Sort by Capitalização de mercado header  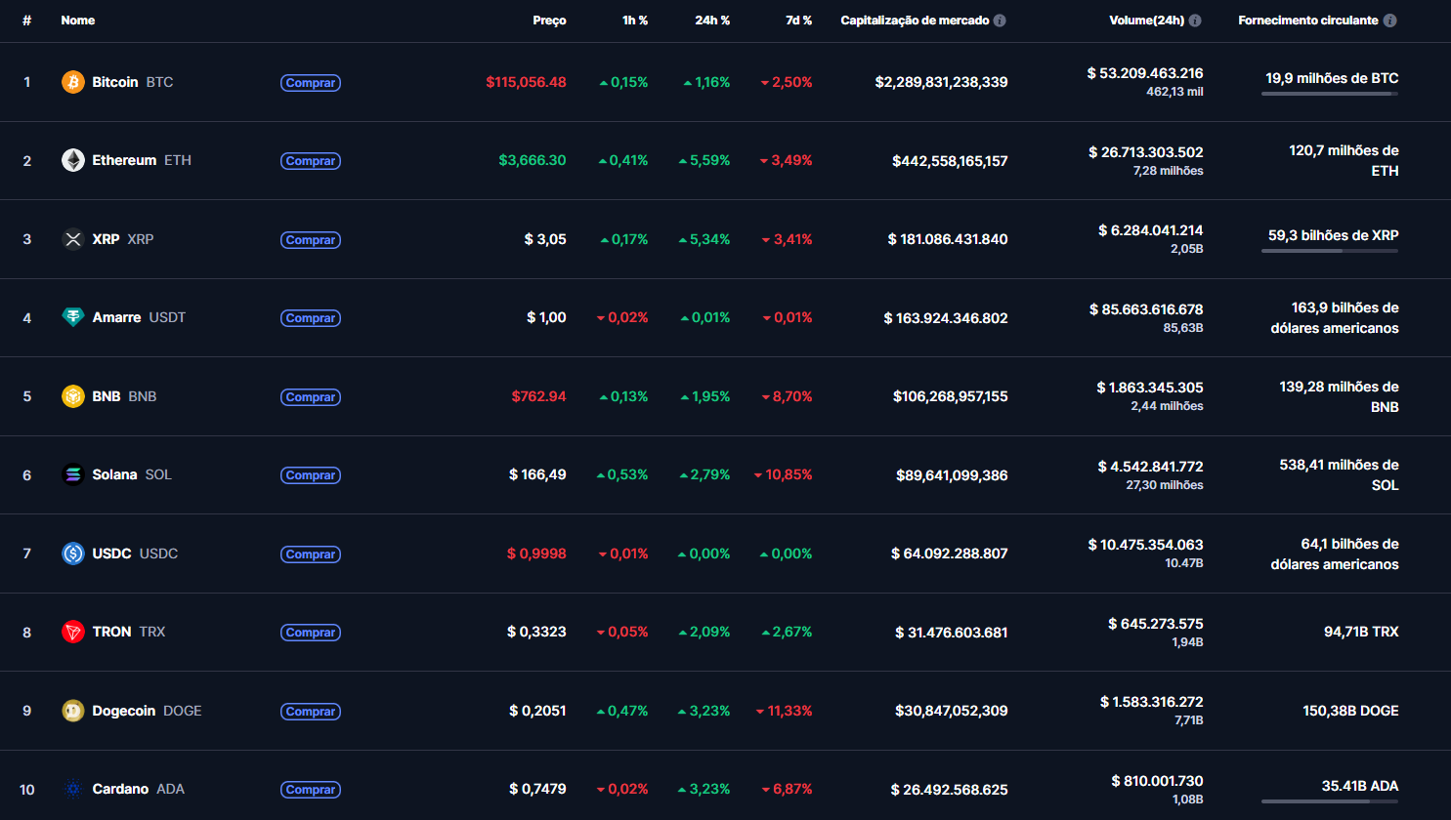click(x=915, y=20)
